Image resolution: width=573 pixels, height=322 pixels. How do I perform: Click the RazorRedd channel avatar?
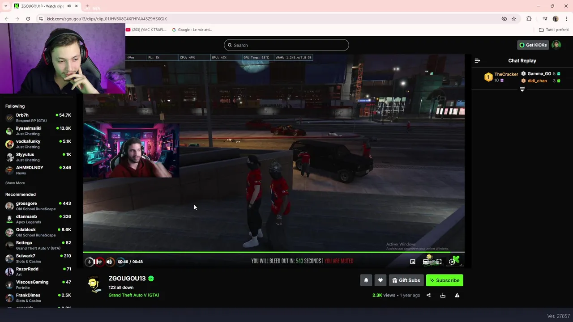tap(9, 271)
